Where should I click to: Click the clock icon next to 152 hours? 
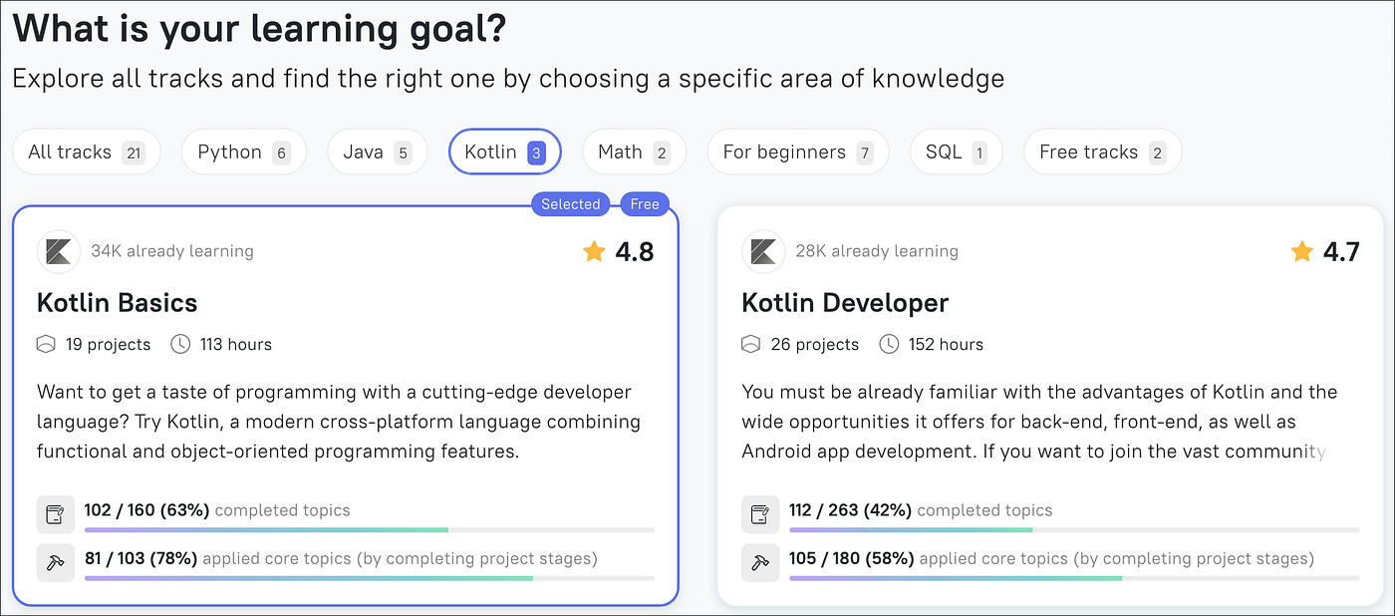click(889, 345)
